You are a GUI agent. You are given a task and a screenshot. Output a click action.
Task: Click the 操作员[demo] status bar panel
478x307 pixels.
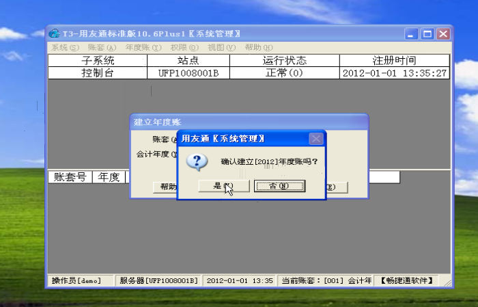tap(76, 280)
